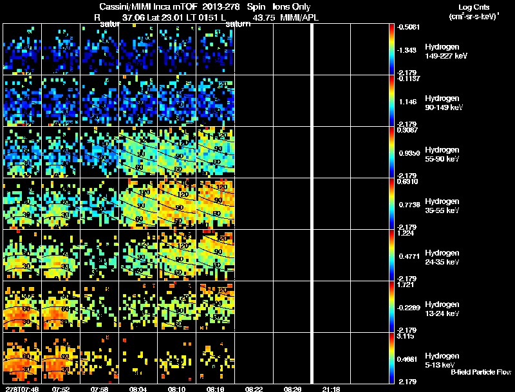
Task: Open the 13-24 keV image at 07:46
Action: [x=23, y=306]
